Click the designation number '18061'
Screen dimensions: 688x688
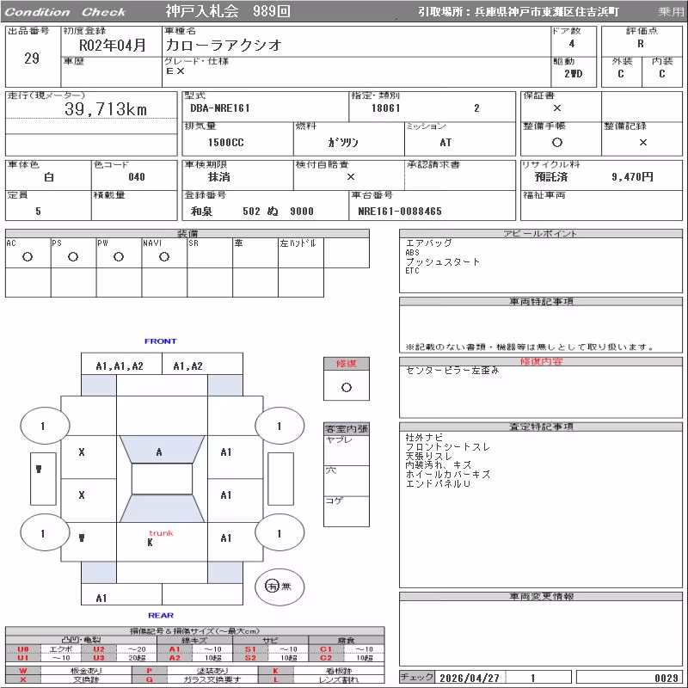pos(385,108)
